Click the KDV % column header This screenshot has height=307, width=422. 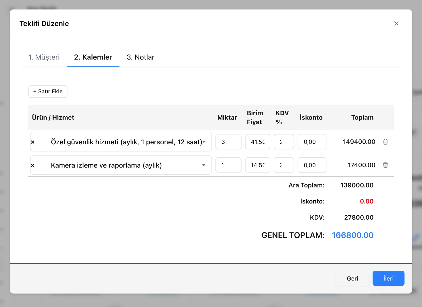282,117
